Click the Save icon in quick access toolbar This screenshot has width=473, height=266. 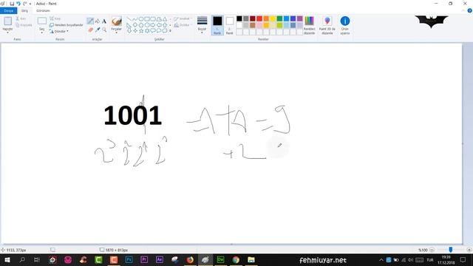pos(12,4)
